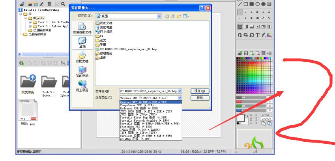Click the HTML color code field

pyautogui.click(x=266, y=118)
